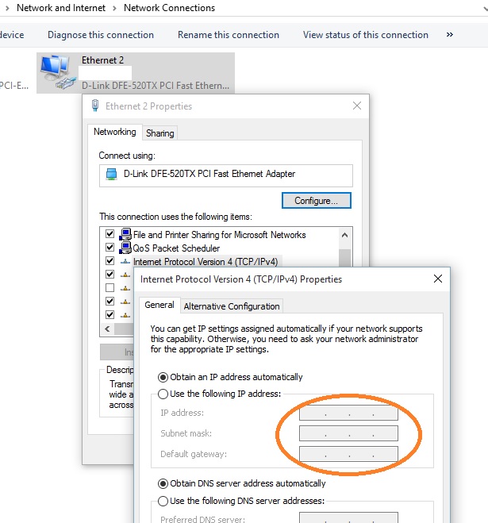Image resolution: width=488 pixels, height=523 pixels.
Task: Click Rename this connection
Action: point(229,35)
